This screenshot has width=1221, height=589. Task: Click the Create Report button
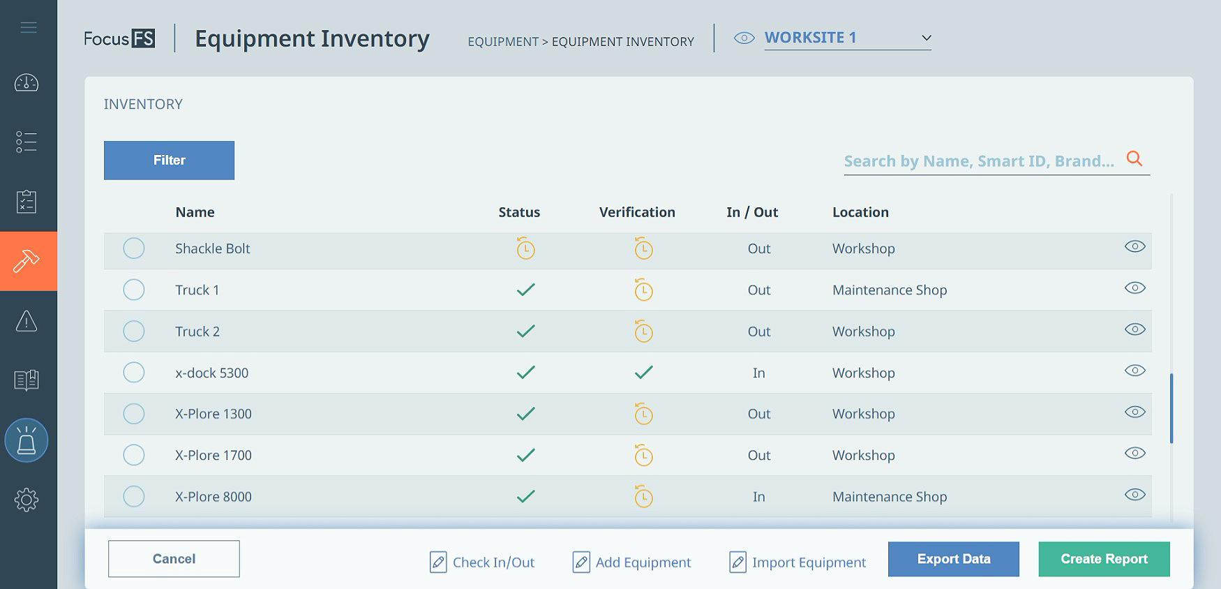click(x=1104, y=559)
